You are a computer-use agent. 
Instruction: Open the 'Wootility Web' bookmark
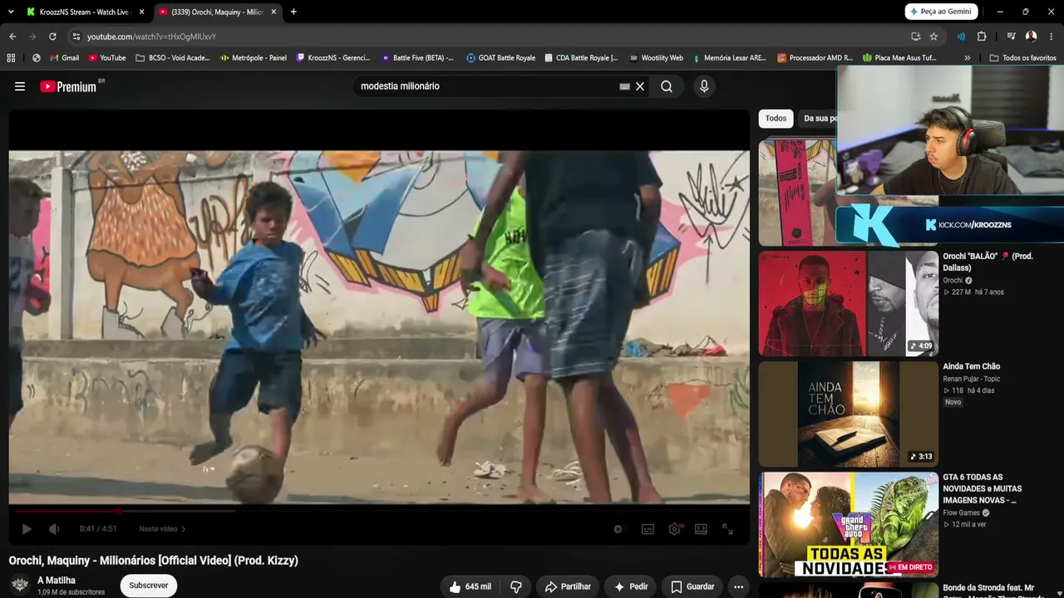(657, 58)
